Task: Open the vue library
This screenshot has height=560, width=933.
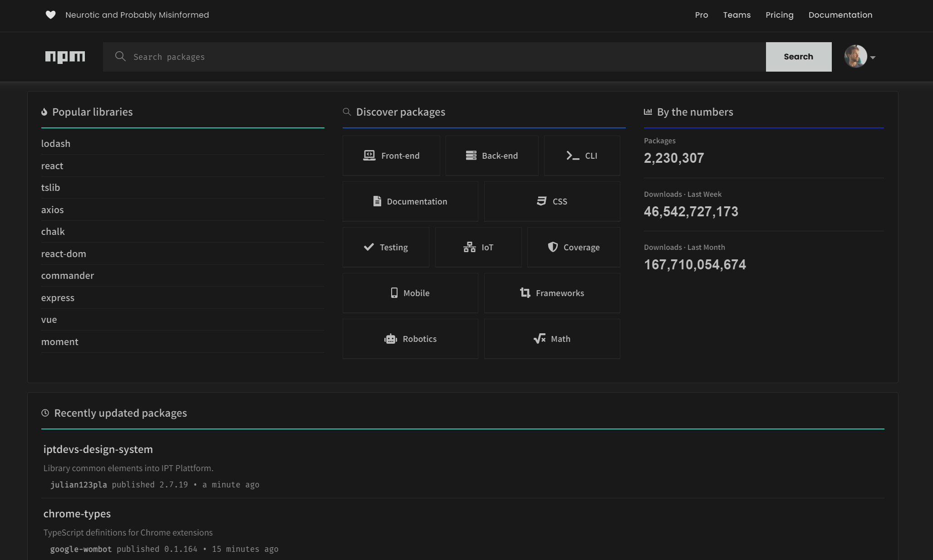Action: tap(49, 319)
